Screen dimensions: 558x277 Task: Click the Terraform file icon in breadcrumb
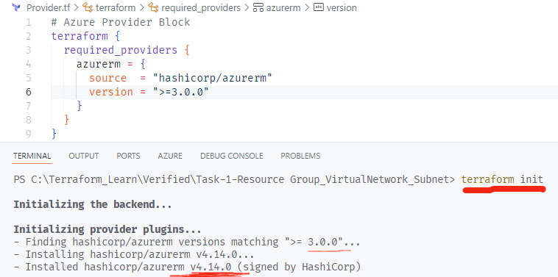tap(15, 7)
